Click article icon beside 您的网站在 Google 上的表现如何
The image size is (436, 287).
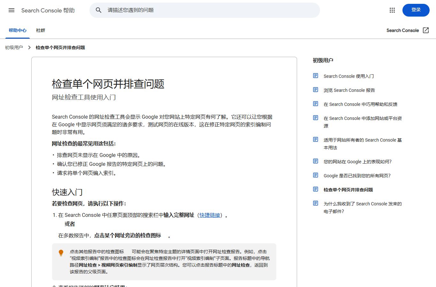[316, 161]
